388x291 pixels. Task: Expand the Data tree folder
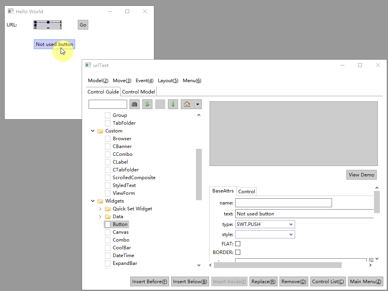(x=100, y=217)
